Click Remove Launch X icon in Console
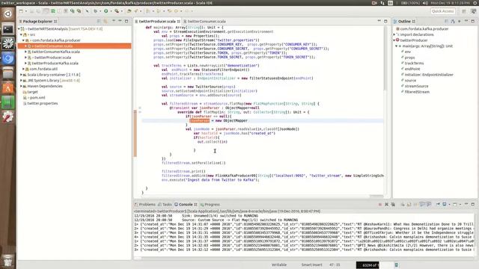479x269 pixels. coord(386,204)
